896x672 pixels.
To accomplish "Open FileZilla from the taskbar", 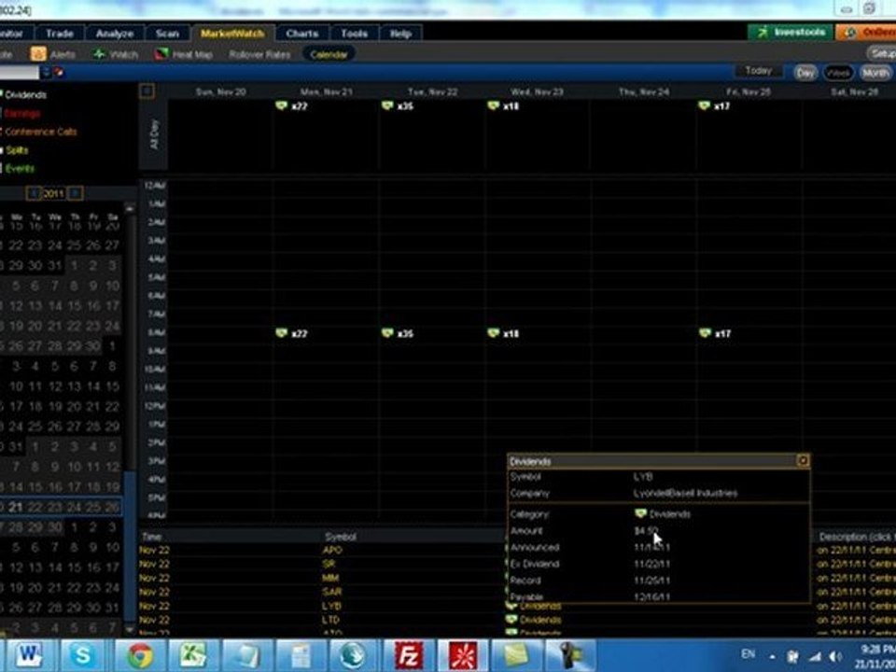I will pyautogui.click(x=408, y=655).
